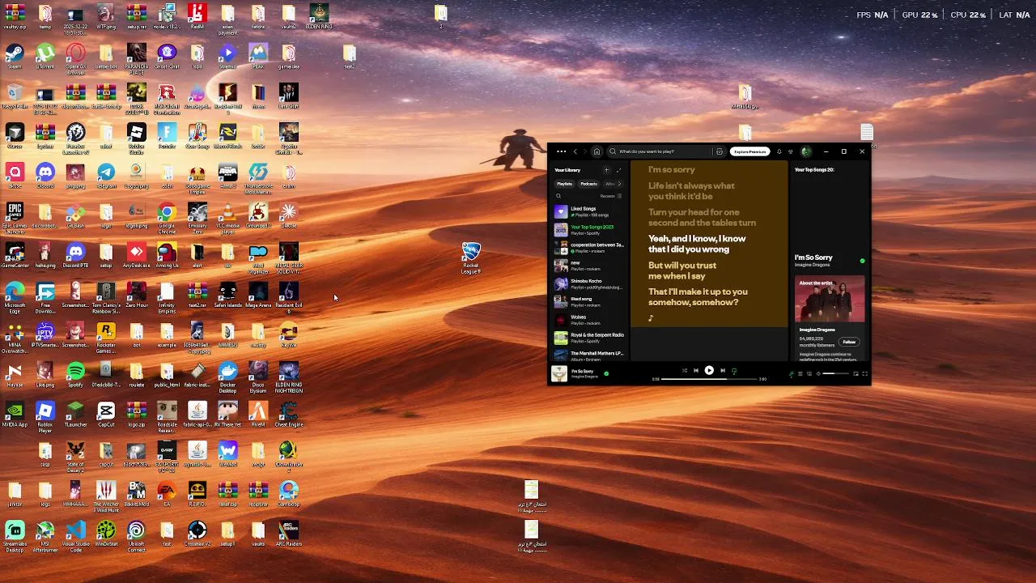Open Royal & the Serpent Radio
Image resolution: width=1036 pixels, height=583 pixels.
click(588, 338)
